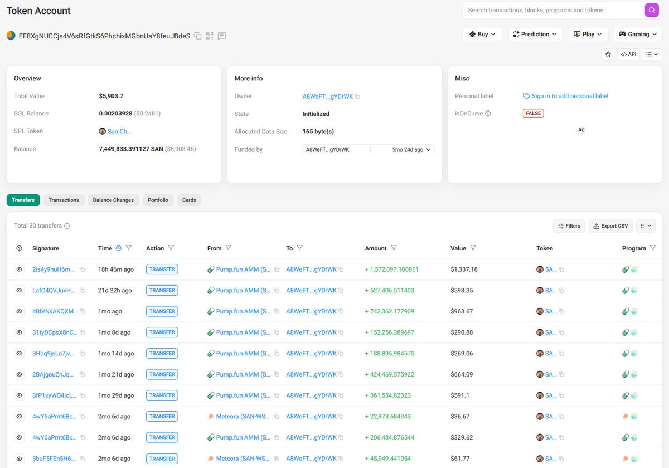Screen dimensions: 669x468
Task: Expand the Gaming dropdown
Action: pyautogui.click(x=638, y=34)
